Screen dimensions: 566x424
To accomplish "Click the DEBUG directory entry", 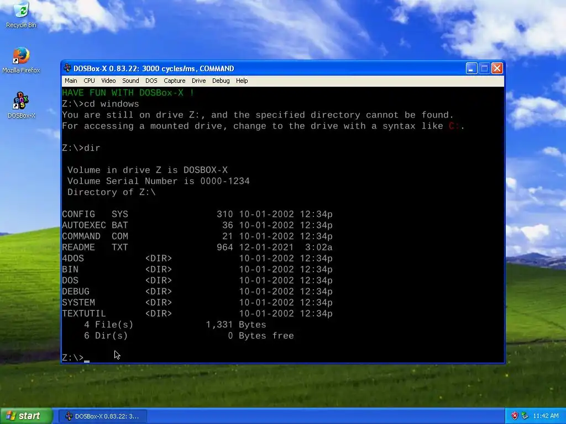I will click(x=197, y=291).
